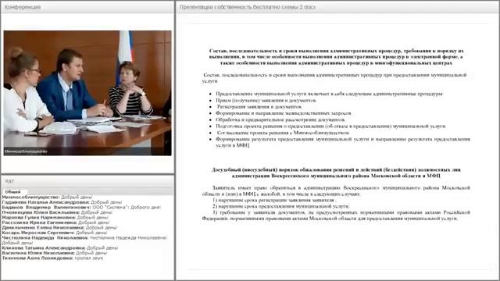
Task: Select chat message from Чистюлина Надежда Николаевна
Action: click(84, 240)
